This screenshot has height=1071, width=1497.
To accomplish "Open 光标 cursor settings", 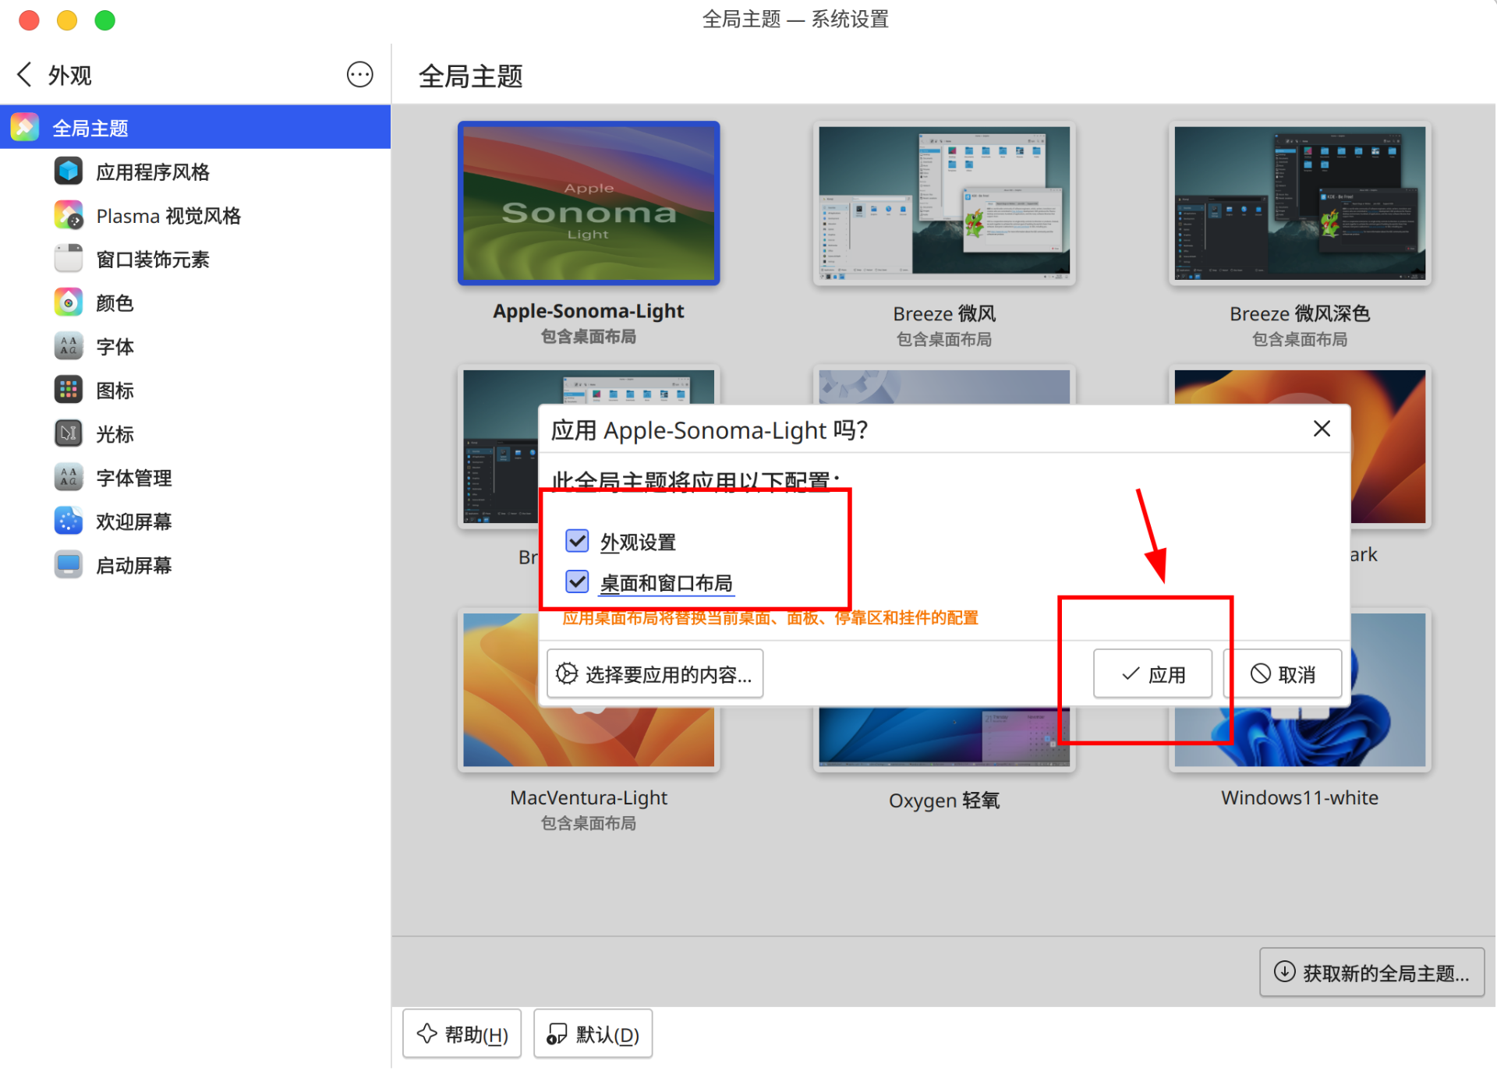I will (114, 433).
